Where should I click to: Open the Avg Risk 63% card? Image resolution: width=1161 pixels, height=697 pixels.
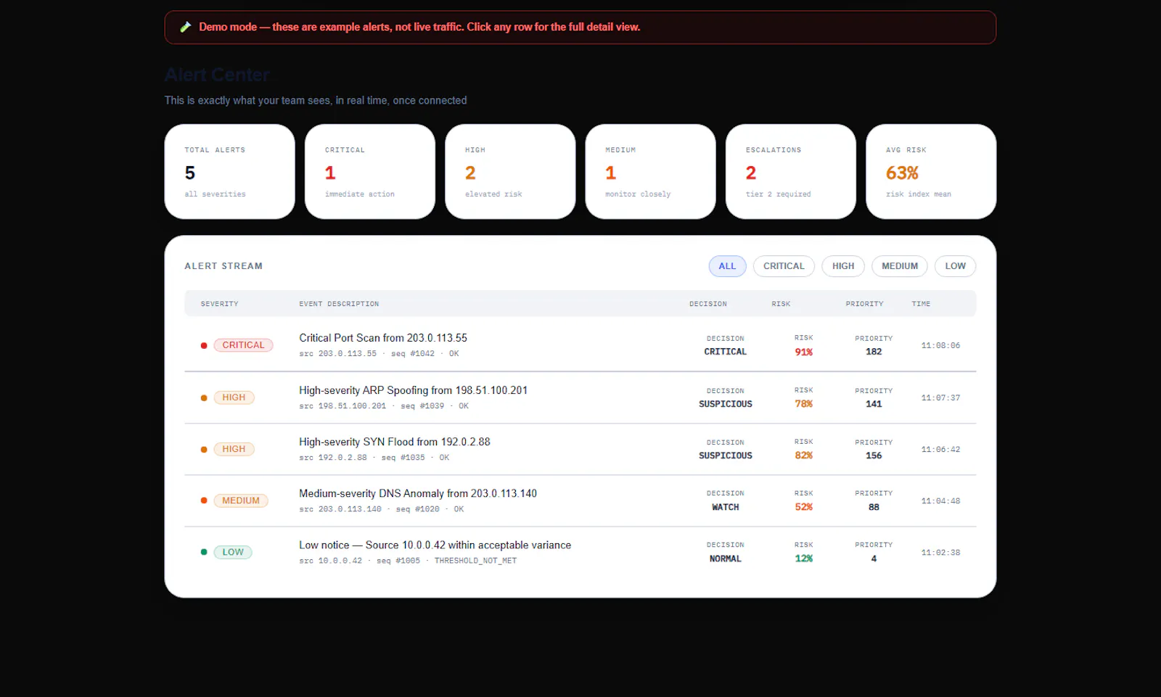pos(931,171)
